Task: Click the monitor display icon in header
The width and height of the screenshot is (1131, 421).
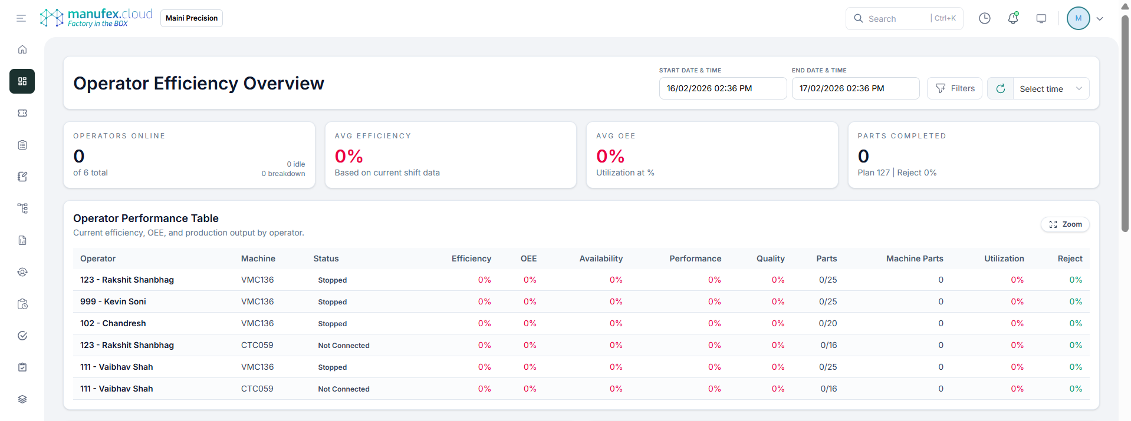Action: (x=1041, y=18)
